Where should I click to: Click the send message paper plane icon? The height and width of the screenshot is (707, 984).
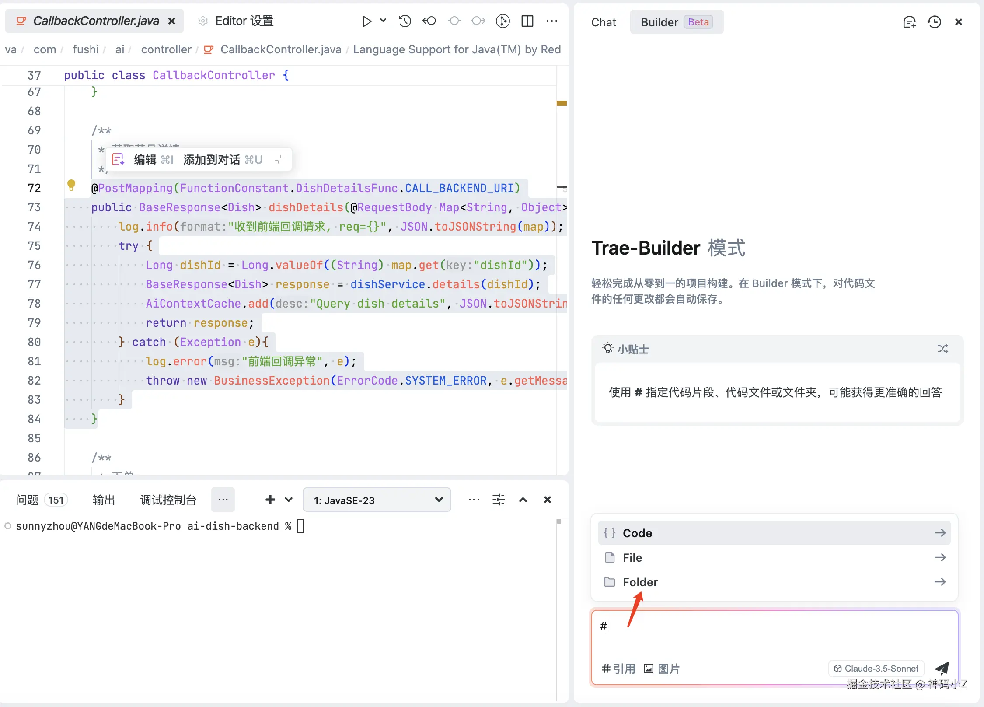pyautogui.click(x=942, y=668)
